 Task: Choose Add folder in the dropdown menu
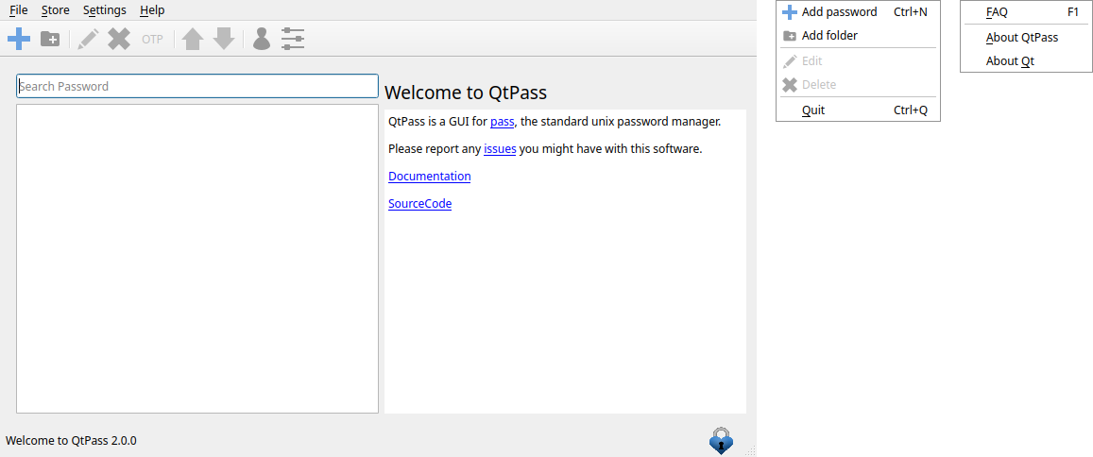click(x=858, y=36)
